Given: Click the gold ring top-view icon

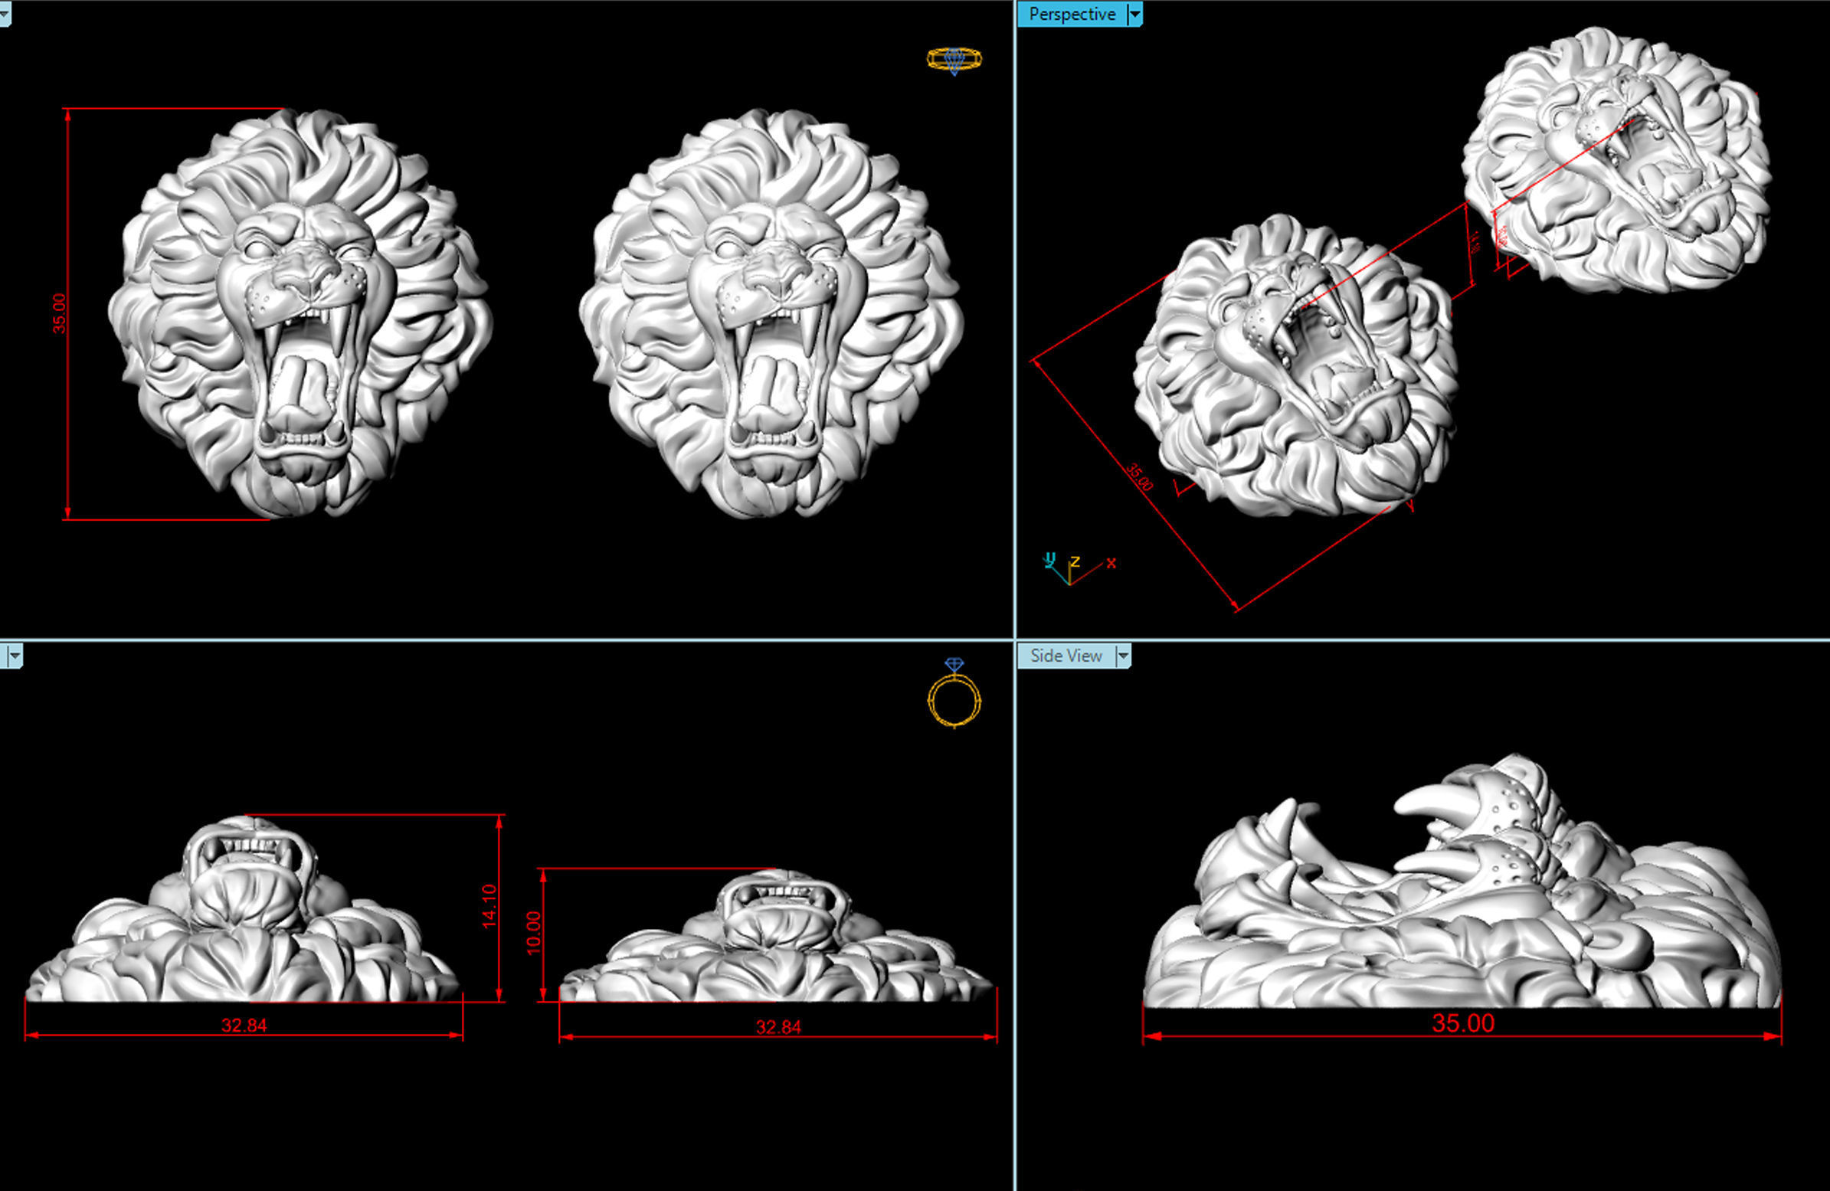Looking at the screenshot, I should (x=954, y=60).
